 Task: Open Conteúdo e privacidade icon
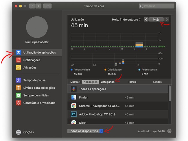pos(19,103)
